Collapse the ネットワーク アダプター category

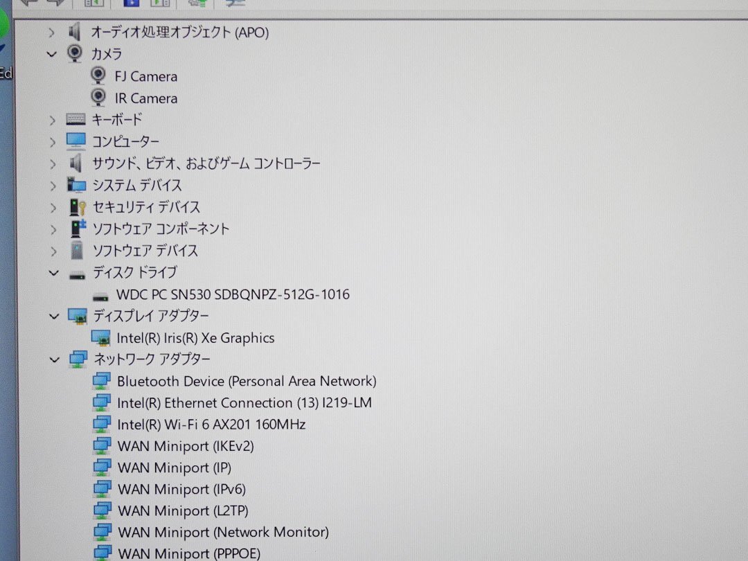point(55,359)
